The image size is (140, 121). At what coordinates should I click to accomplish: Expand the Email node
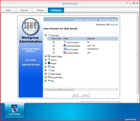coord(45,70)
